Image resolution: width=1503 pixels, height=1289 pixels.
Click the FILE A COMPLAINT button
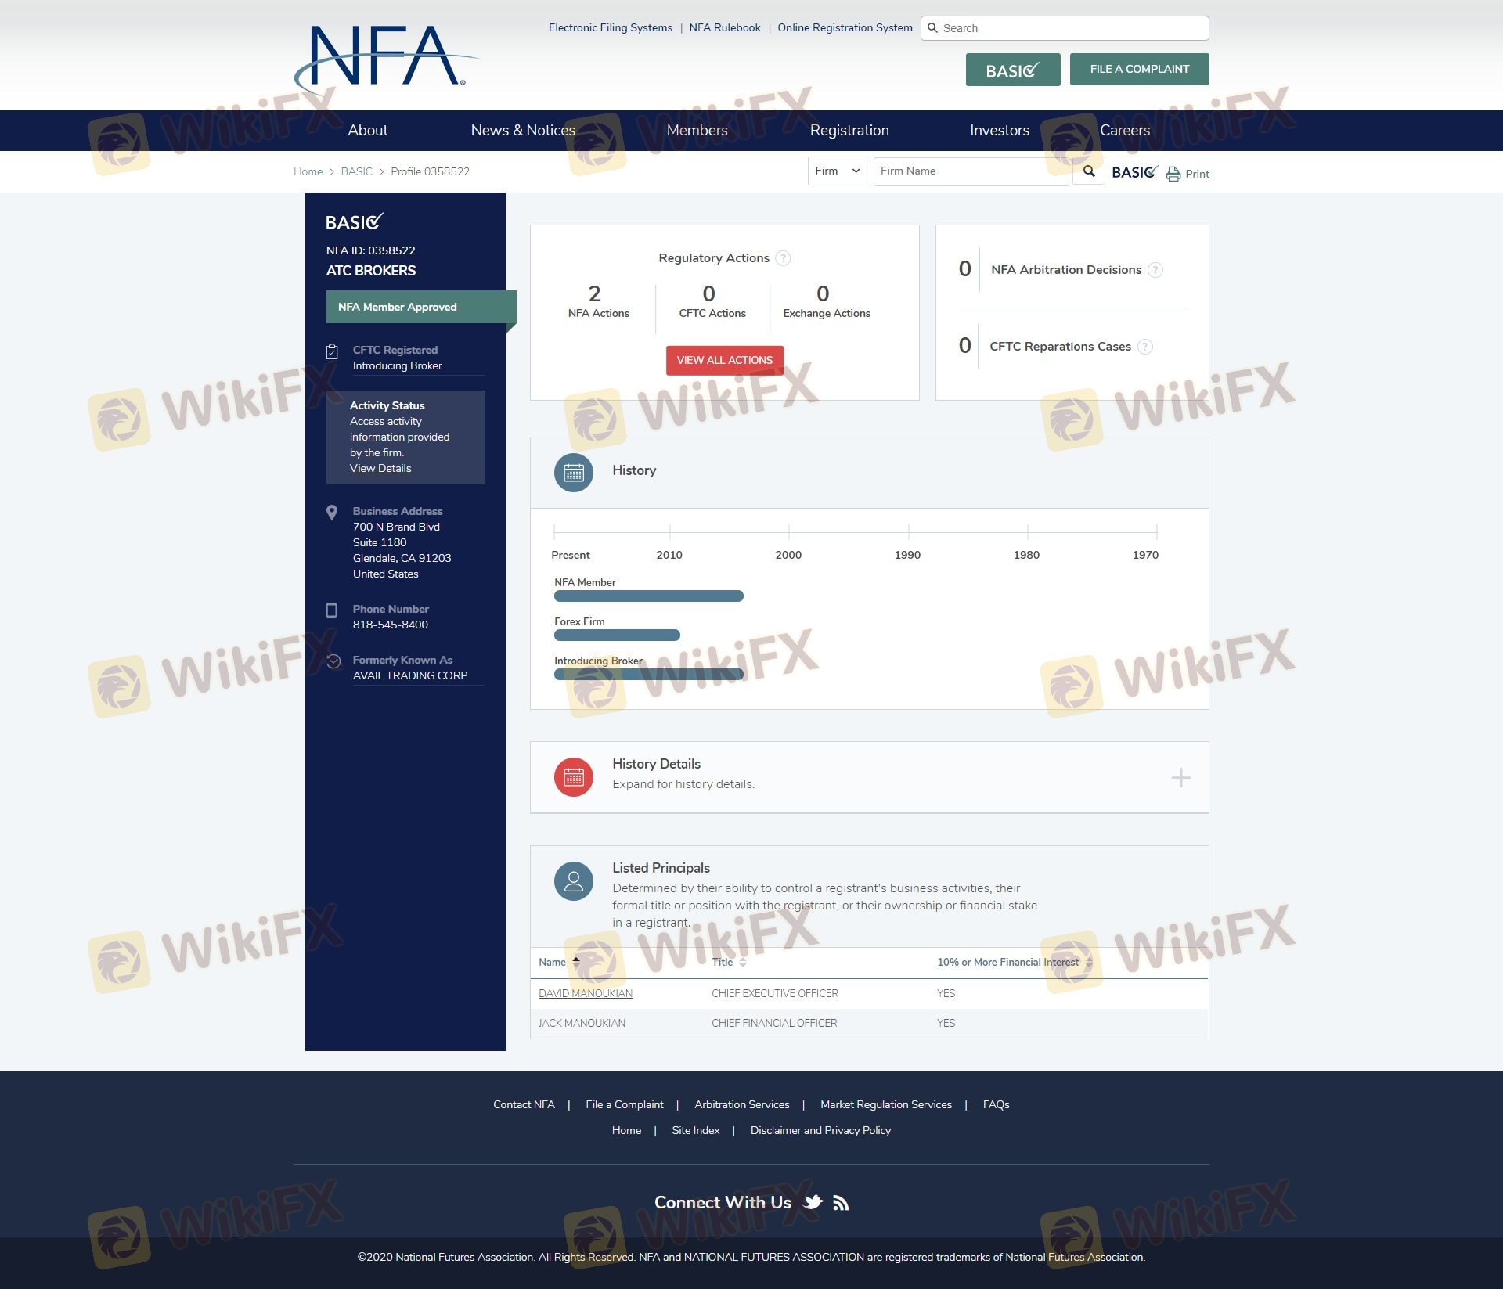click(1139, 69)
